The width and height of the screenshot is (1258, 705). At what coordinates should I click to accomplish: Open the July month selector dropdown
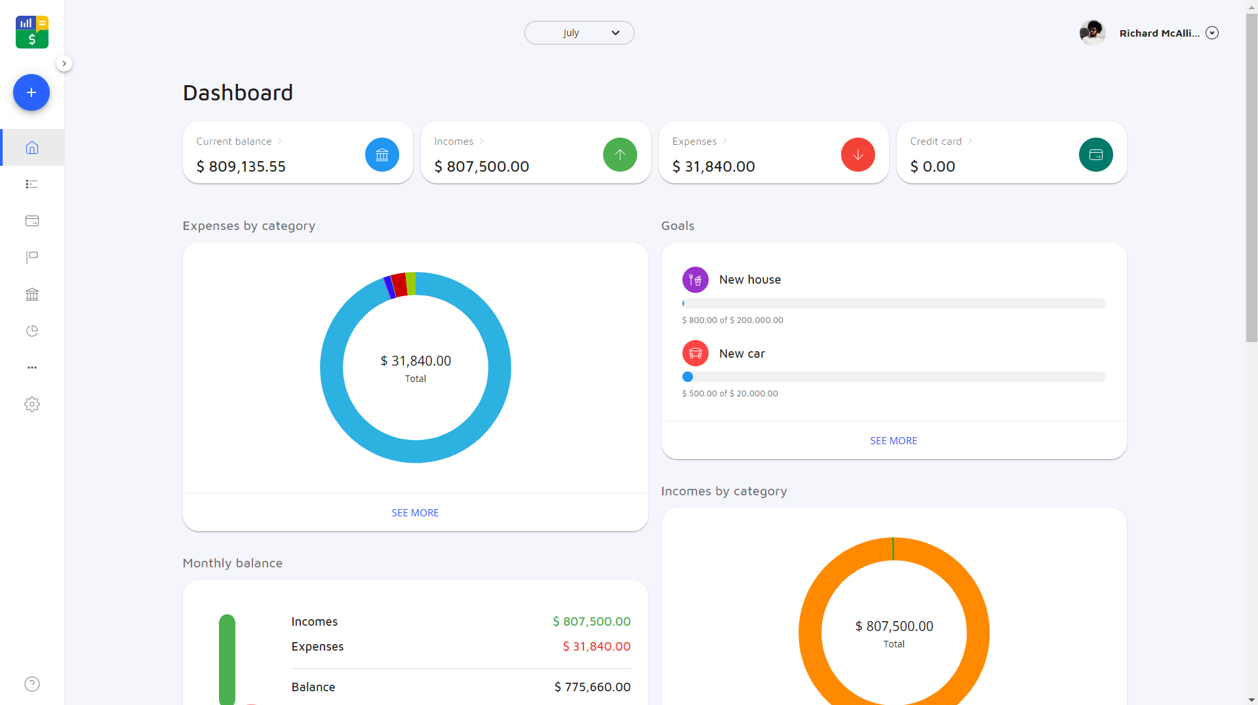click(x=579, y=32)
